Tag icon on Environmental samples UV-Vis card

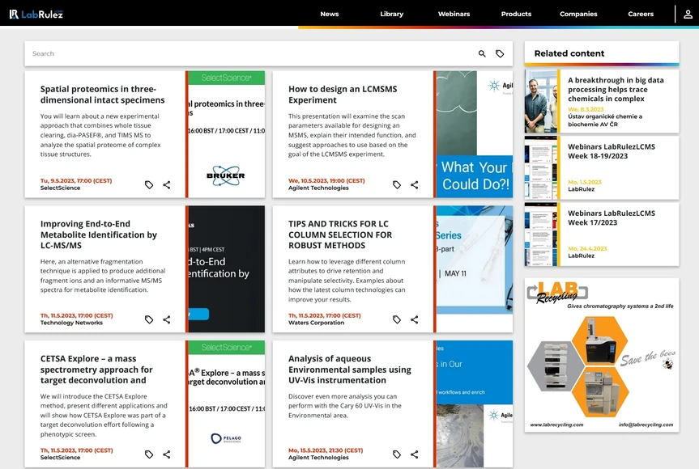tap(397, 454)
